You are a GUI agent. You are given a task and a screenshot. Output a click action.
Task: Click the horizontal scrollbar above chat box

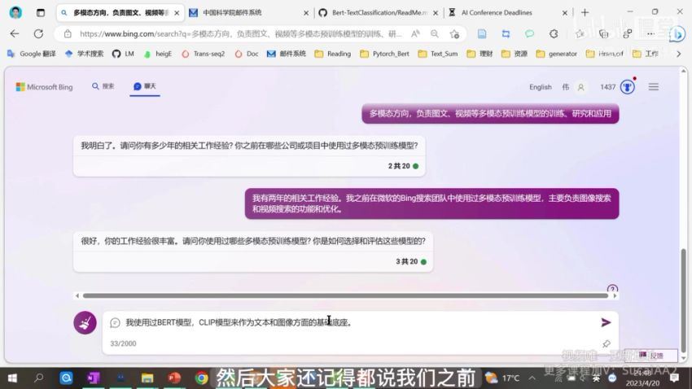tap(342, 295)
